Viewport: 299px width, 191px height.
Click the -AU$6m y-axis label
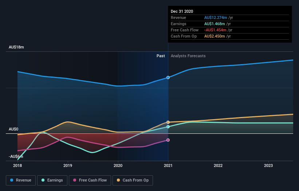click(16, 156)
